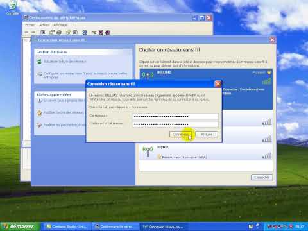The image size is (308, 231).
Task: Maximize the Gestionnaire de périphériques window
Action: pos(202,18)
